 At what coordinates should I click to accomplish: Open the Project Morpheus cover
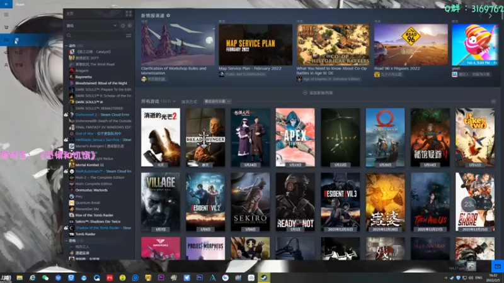205,248
